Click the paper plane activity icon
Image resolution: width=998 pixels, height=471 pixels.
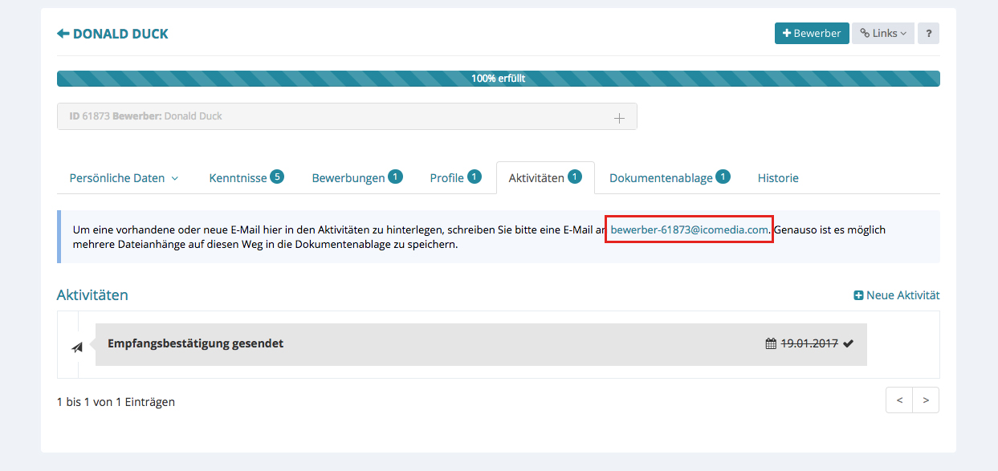click(x=77, y=347)
